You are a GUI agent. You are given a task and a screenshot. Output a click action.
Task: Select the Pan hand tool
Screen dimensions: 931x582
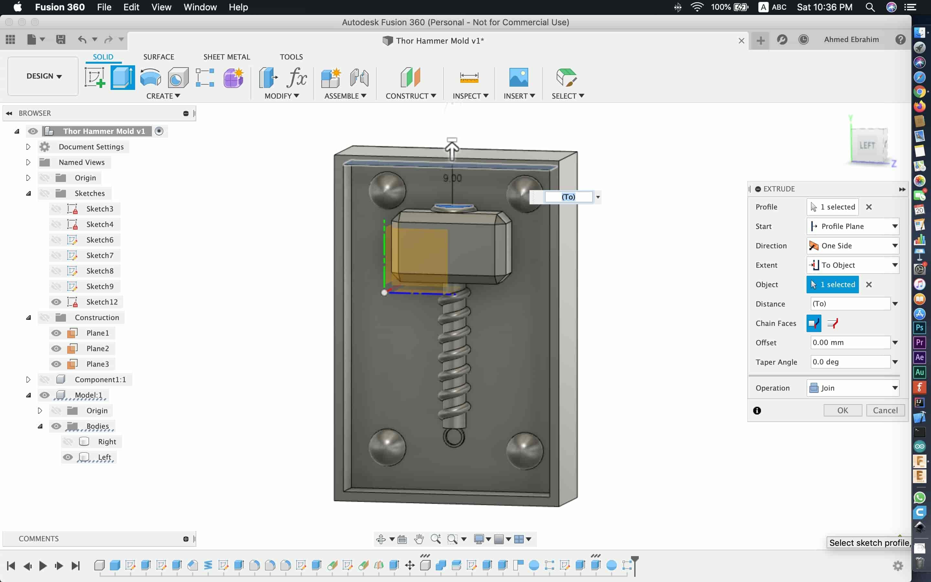tap(419, 539)
